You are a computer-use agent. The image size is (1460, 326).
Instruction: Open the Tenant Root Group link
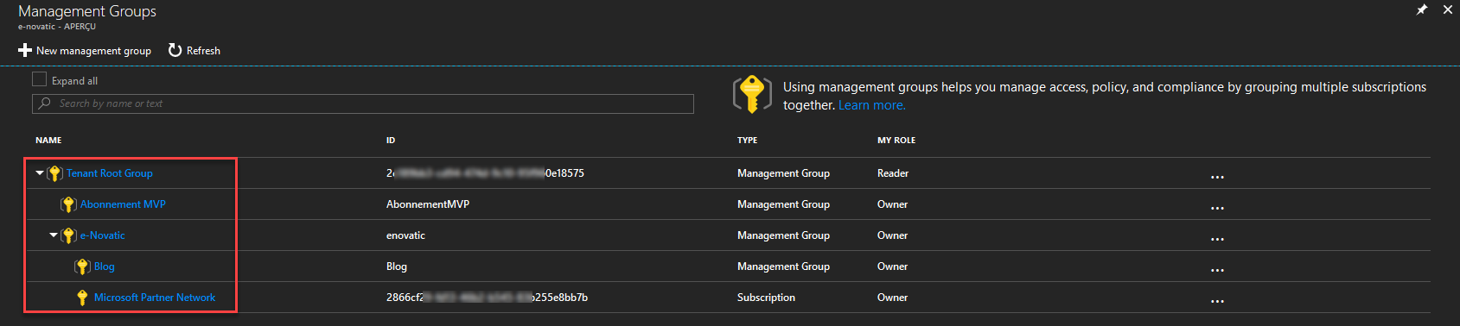pyautogui.click(x=110, y=173)
